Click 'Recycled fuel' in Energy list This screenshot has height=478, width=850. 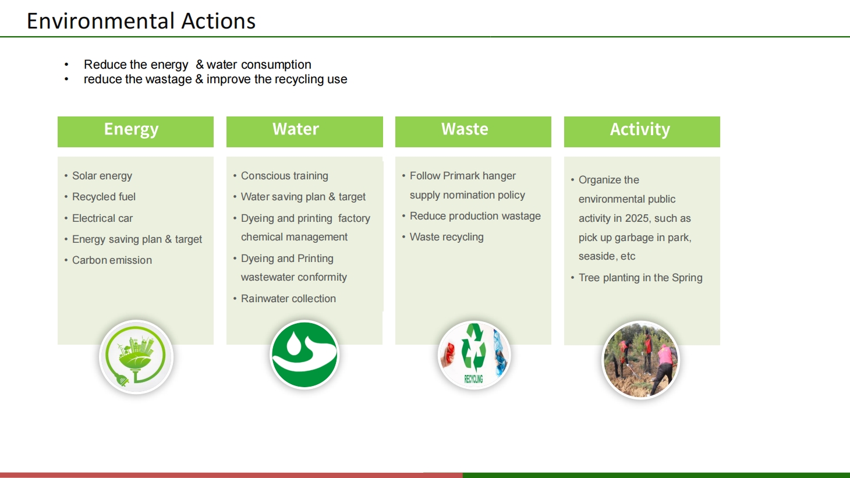104,197
